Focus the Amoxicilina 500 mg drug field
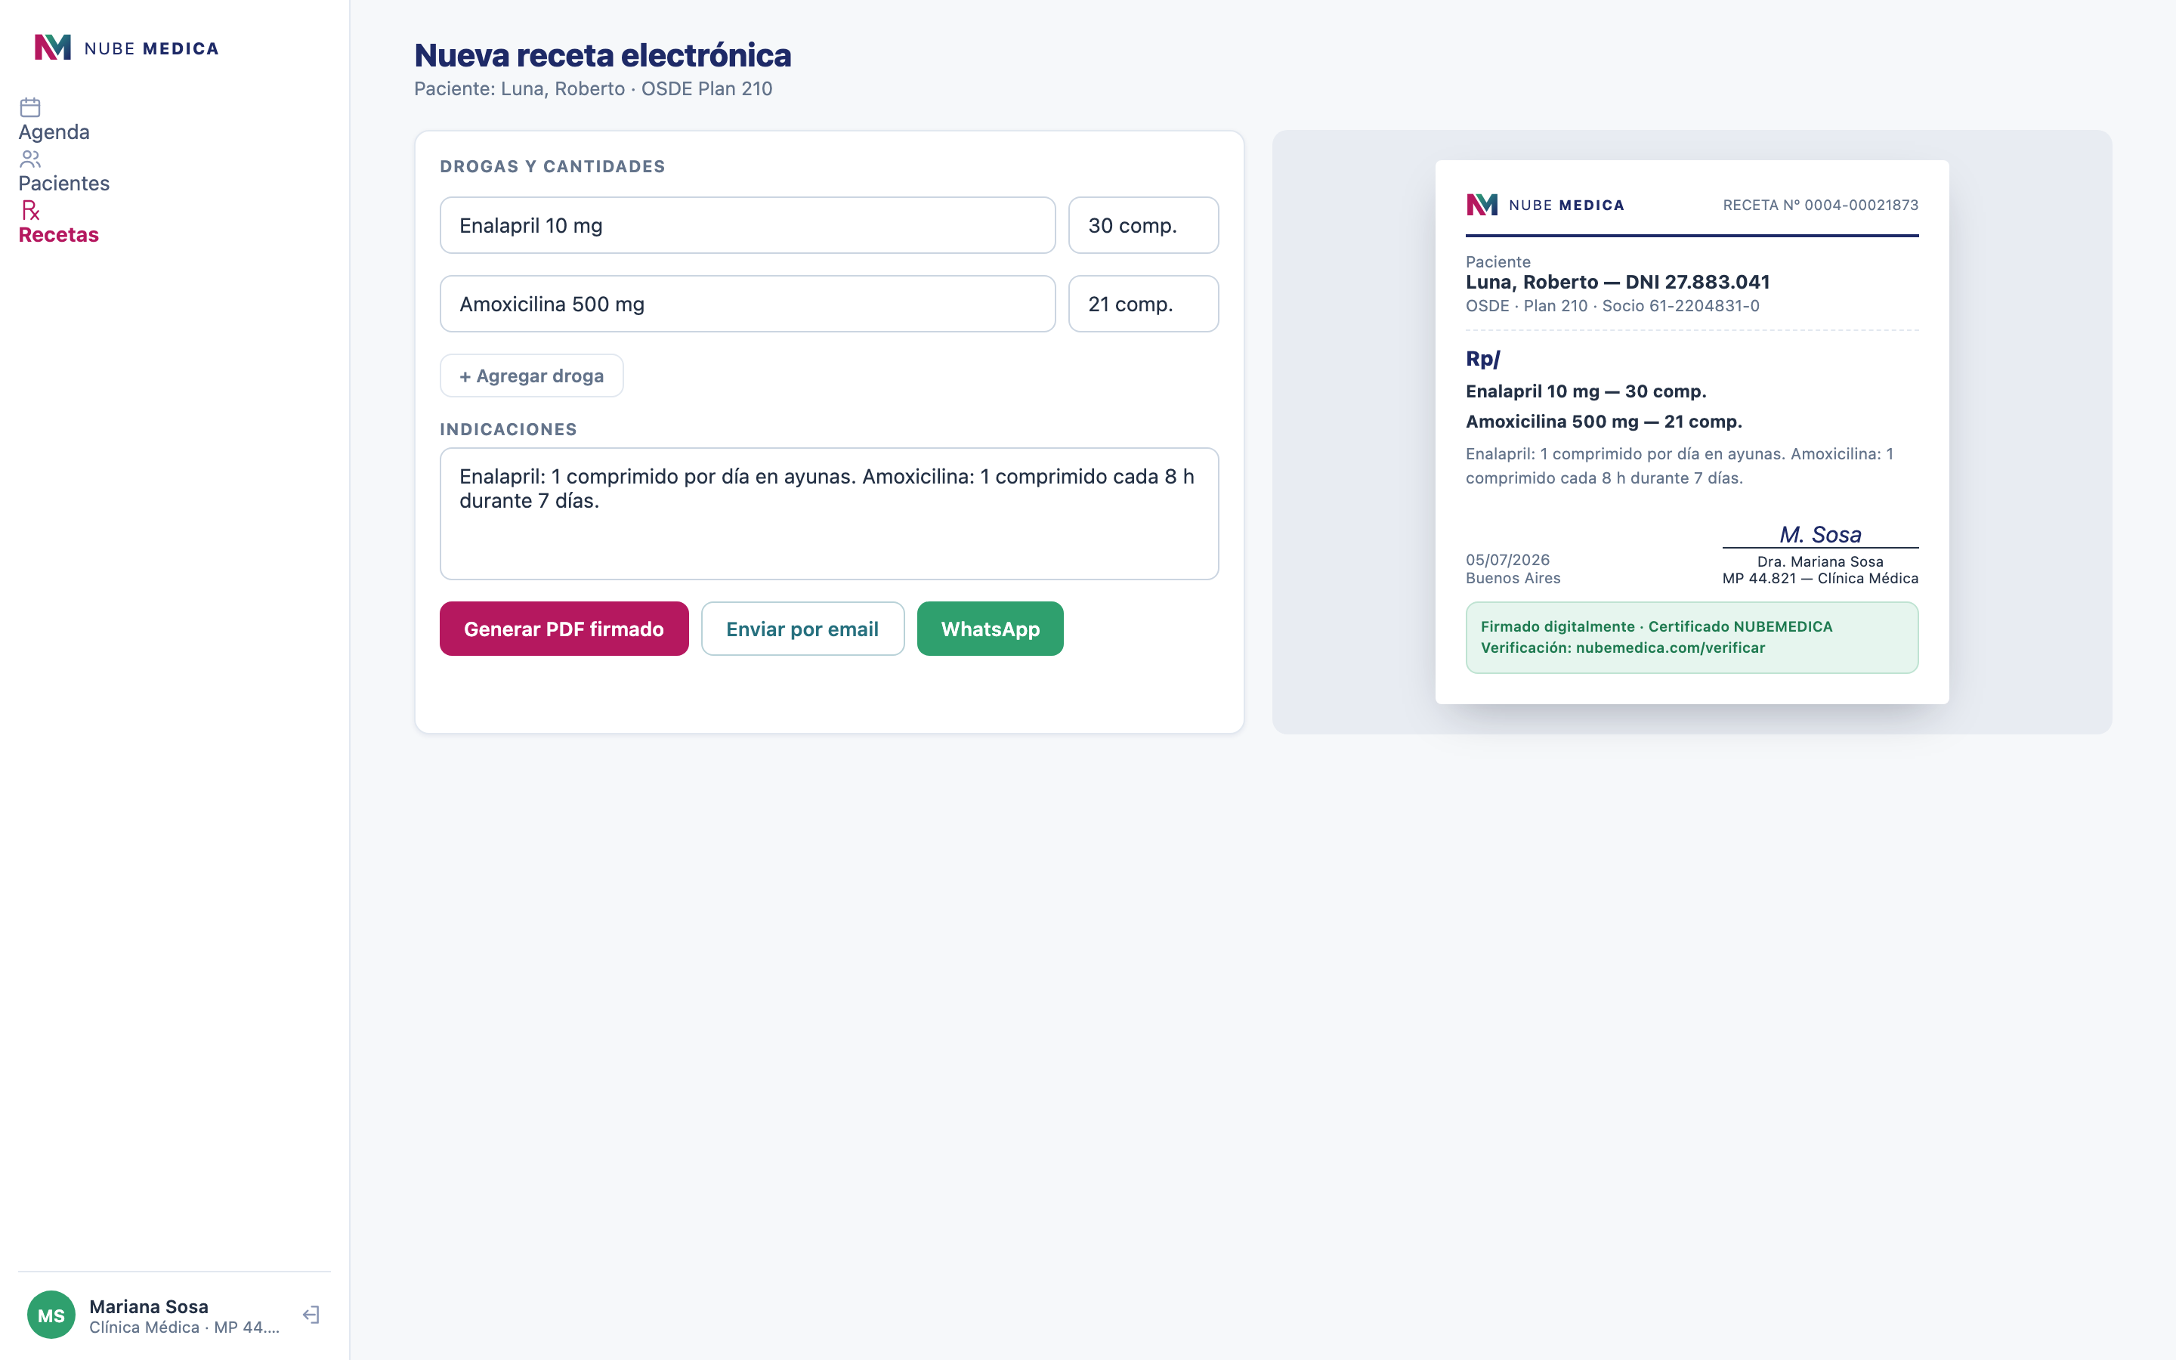Viewport: 2176px width, 1360px height. (747, 304)
